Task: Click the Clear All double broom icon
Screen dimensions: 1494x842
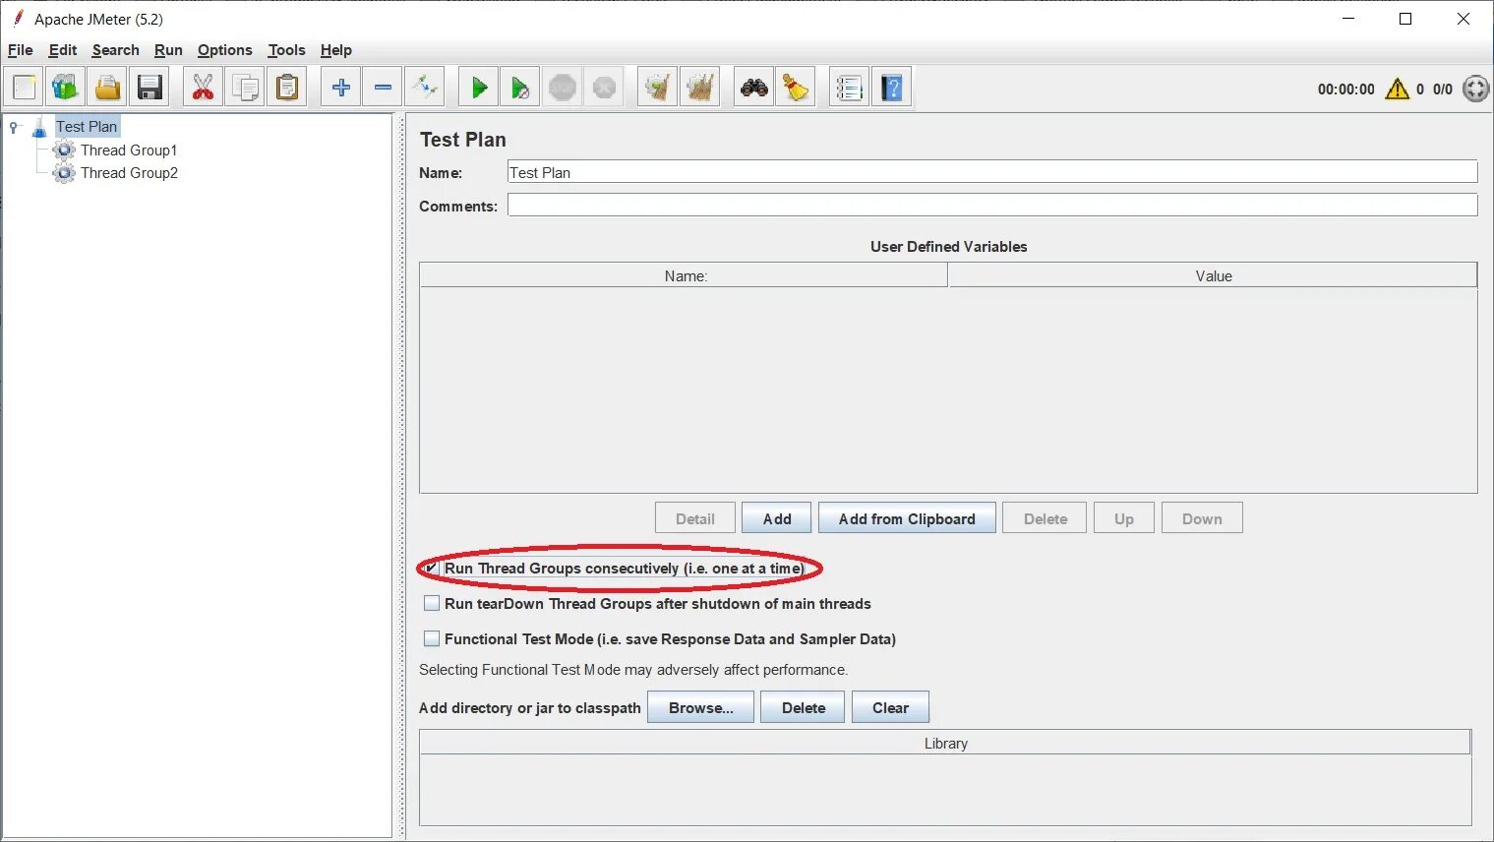Action: pyautogui.click(x=700, y=88)
